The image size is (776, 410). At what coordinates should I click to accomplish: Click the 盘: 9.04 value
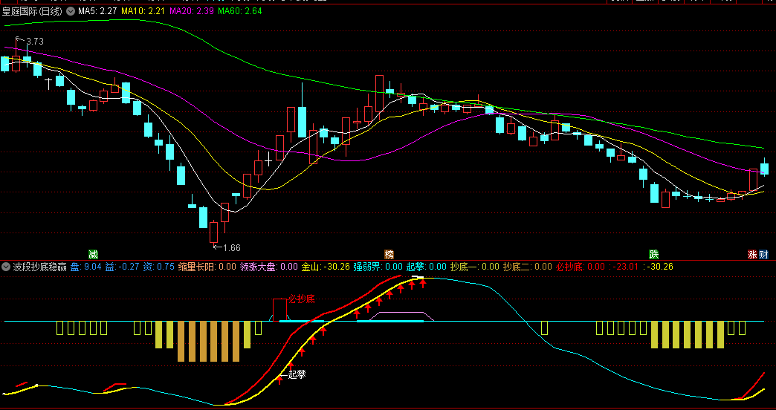85,267
